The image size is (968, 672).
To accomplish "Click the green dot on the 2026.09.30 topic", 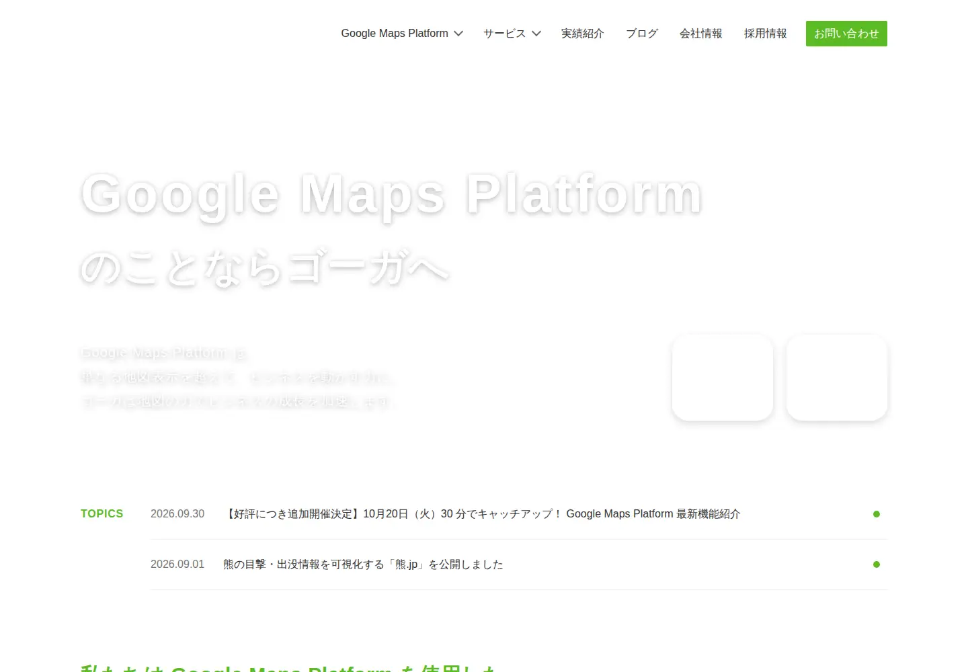I will 877,514.
